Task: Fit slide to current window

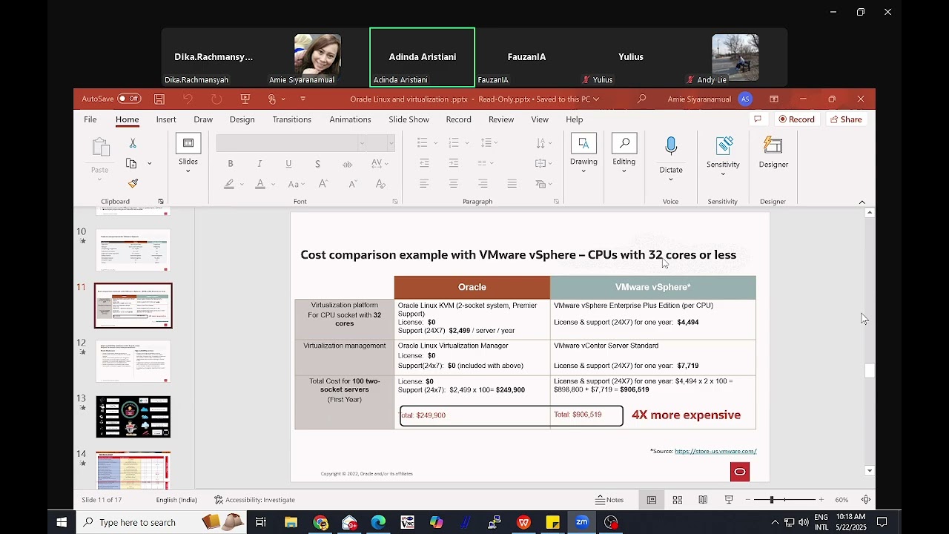Action: (865, 500)
